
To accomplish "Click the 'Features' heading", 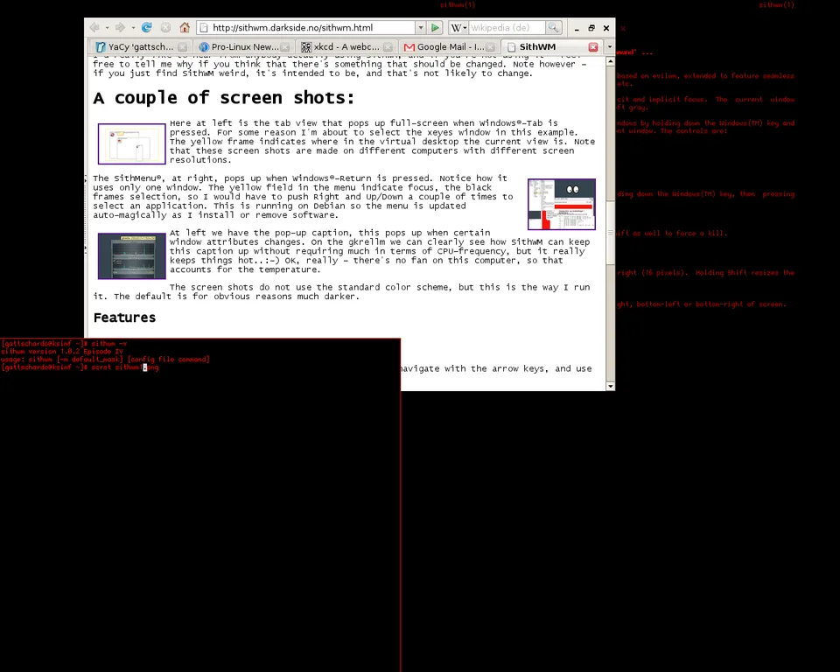I will coord(124,318).
